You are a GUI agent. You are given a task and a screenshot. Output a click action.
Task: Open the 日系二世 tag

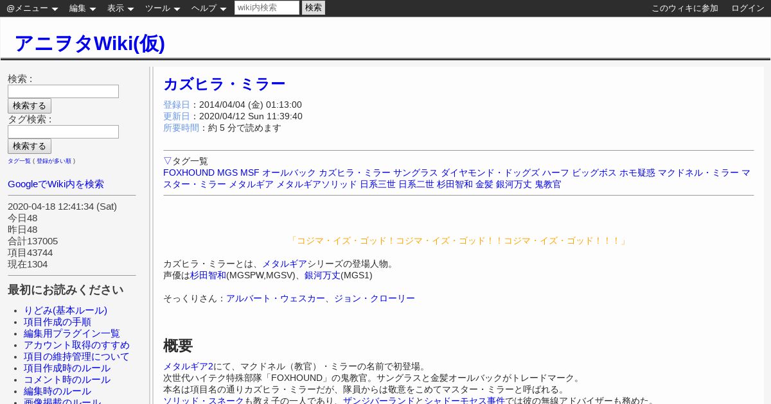point(416,184)
